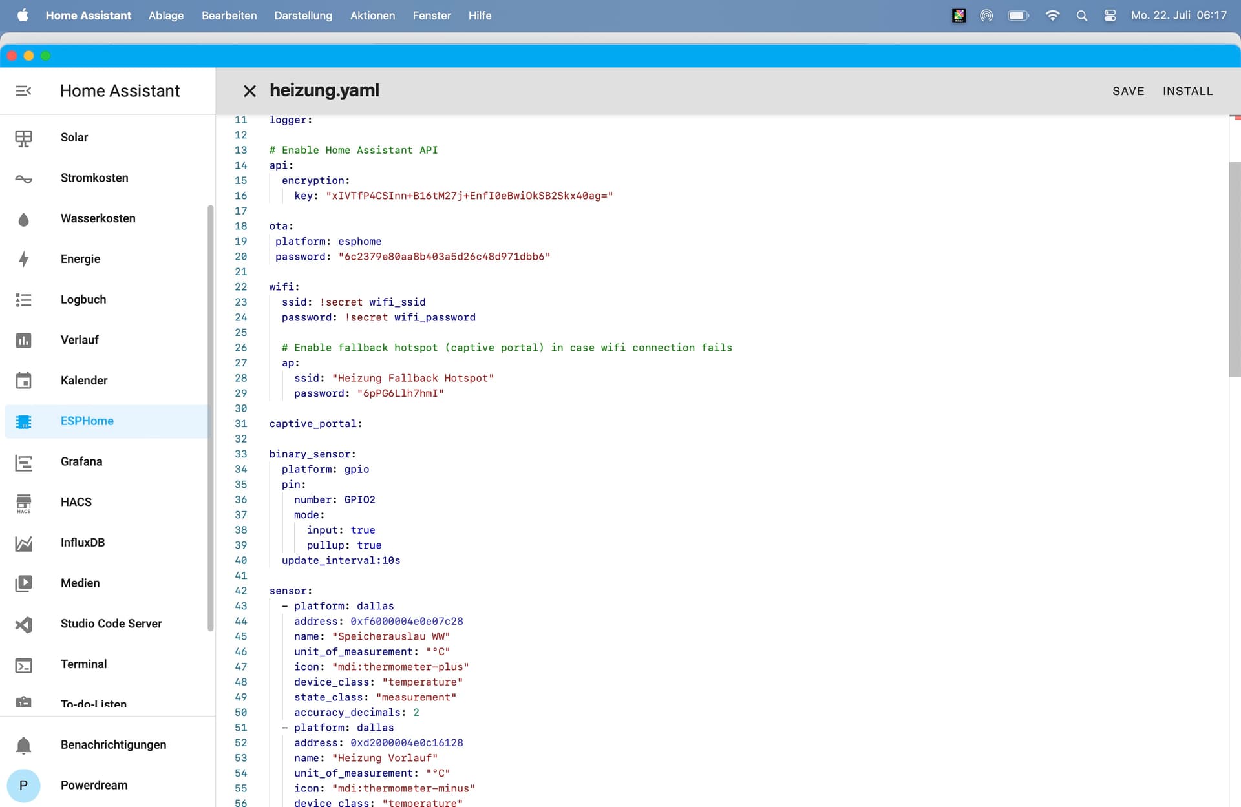Open HACS store icon
The image size is (1241, 807).
pos(23,503)
